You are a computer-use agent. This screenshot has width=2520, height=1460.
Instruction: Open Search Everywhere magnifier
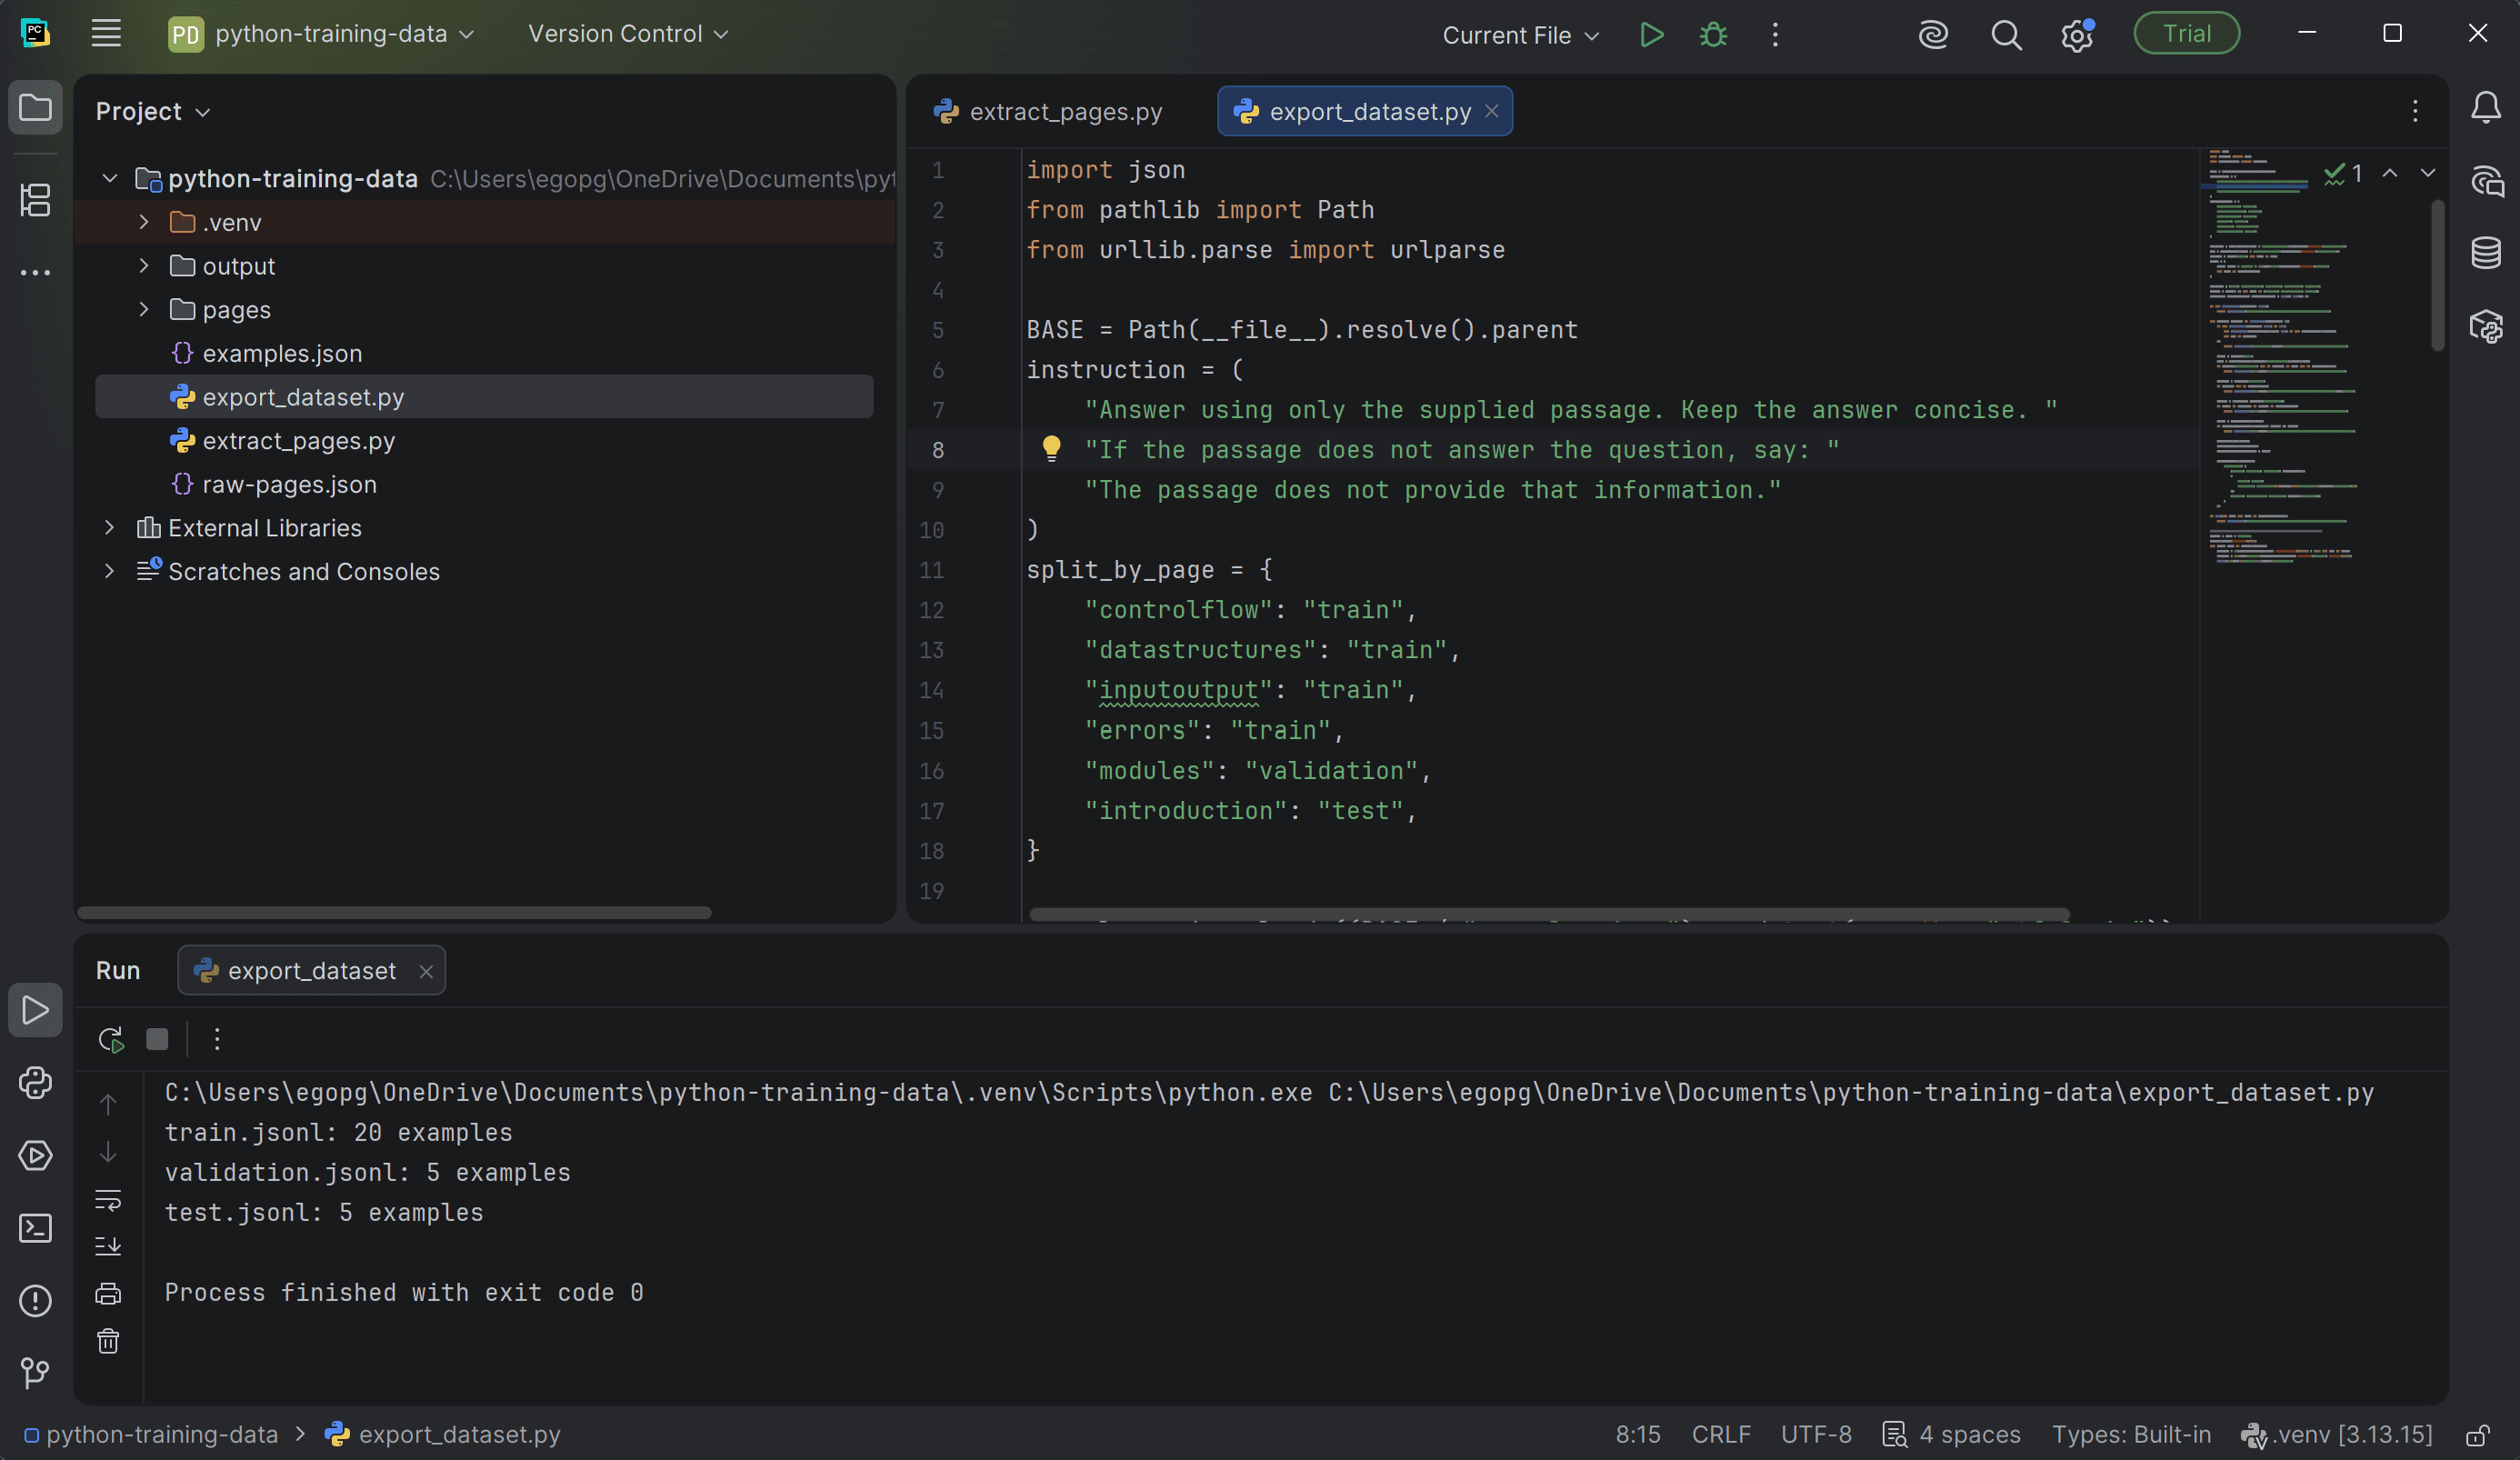tap(2006, 35)
